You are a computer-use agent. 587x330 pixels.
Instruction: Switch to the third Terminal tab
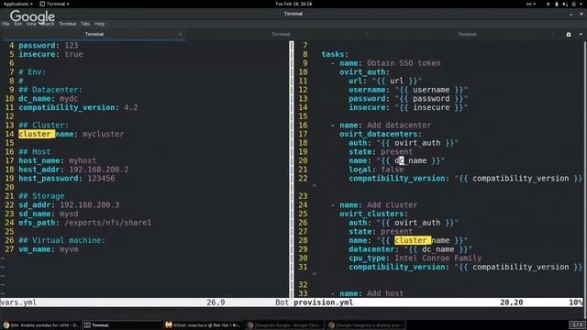point(467,34)
